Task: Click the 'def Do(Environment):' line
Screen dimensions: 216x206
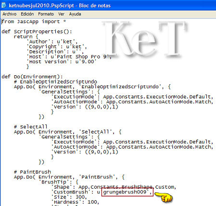Action: pyautogui.click(x=32, y=77)
